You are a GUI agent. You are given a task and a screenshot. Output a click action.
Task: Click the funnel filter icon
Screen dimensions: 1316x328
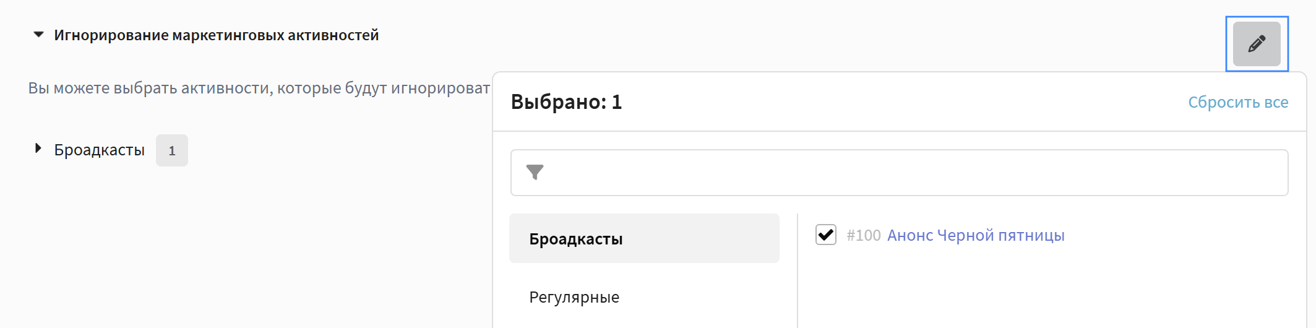[535, 172]
